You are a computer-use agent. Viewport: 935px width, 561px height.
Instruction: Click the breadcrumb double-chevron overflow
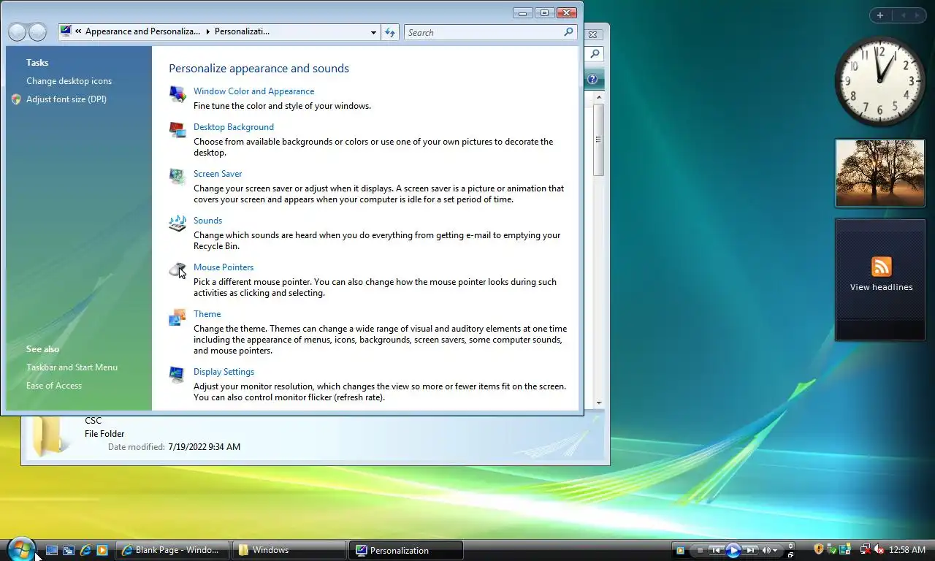(78, 32)
